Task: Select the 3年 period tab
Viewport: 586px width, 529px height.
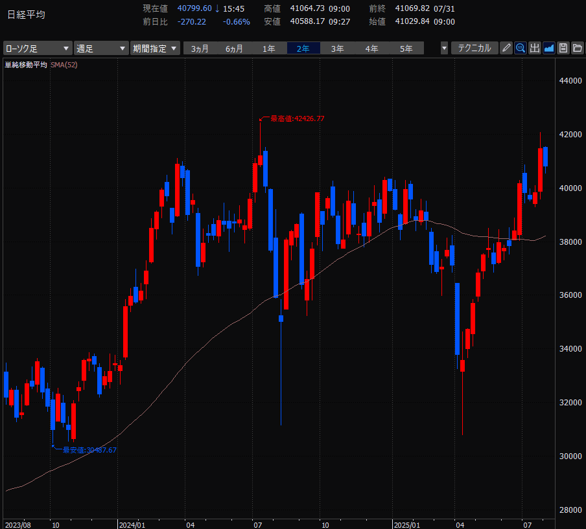Action: (338, 49)
